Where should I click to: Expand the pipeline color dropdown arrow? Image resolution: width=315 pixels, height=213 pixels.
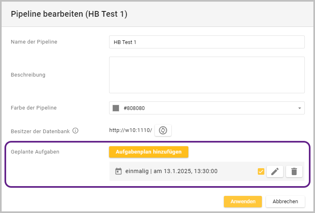(299, 108)
